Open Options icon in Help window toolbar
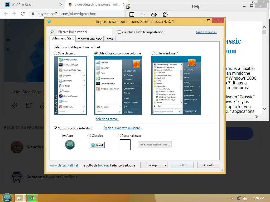Viewport: 270px width, 202px height. (x=165, y=14)
